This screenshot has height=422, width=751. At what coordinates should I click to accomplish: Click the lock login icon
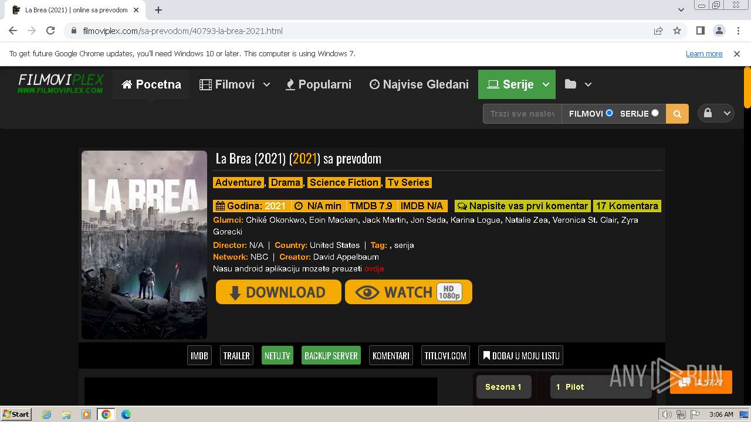tap(708, 113)
